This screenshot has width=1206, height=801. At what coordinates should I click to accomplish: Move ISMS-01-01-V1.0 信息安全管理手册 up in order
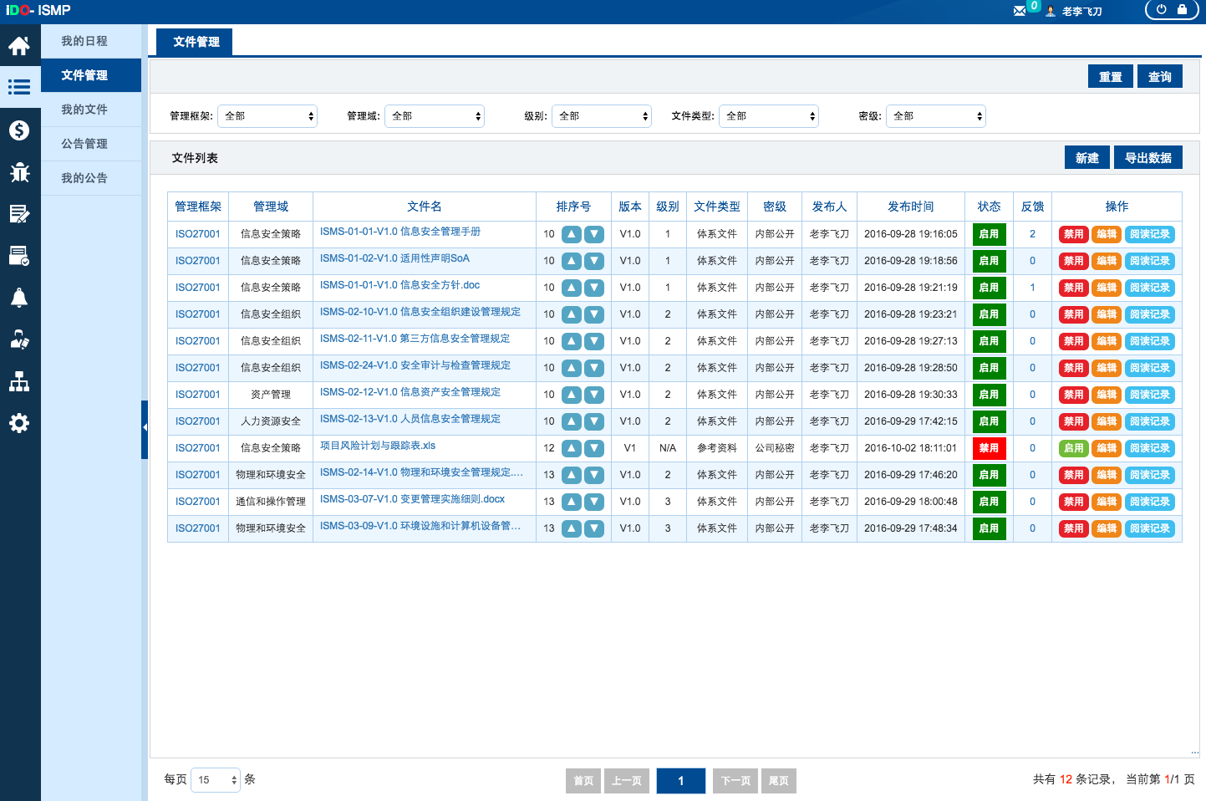tap(572, 235)
